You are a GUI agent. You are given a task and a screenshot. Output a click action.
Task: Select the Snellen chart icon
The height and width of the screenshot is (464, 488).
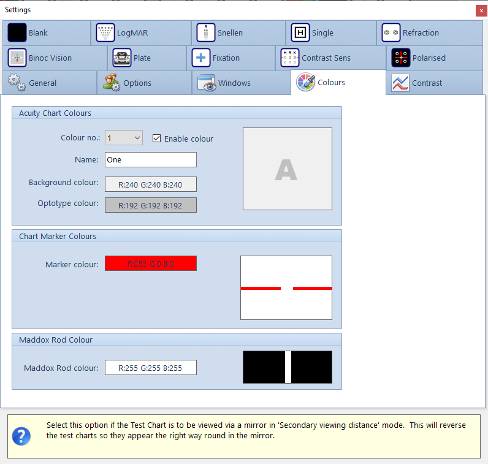tap(206, 33)
